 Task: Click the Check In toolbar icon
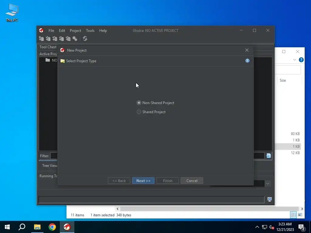[61, 39]
